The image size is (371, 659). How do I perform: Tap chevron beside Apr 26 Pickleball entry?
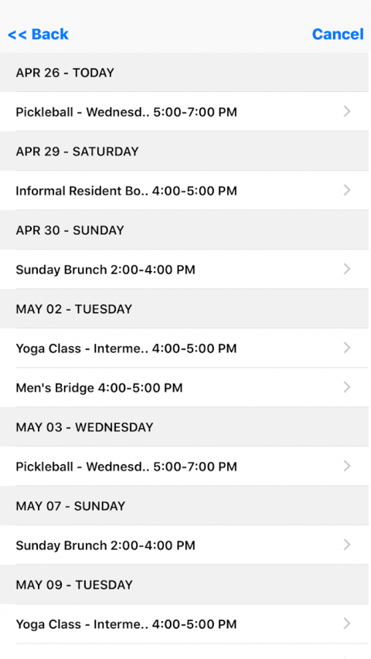click(347, 111)
